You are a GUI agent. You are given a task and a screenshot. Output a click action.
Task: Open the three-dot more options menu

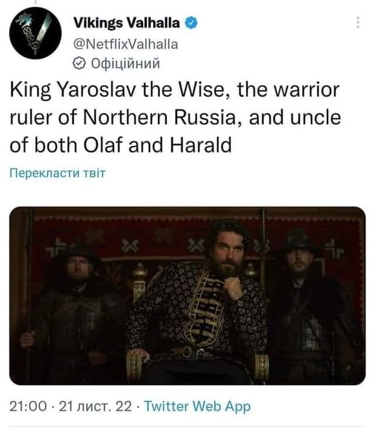[357, 23]
